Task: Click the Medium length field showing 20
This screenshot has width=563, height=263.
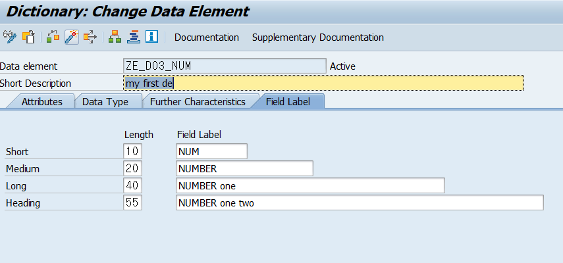Action: click(x=132, y=168)
